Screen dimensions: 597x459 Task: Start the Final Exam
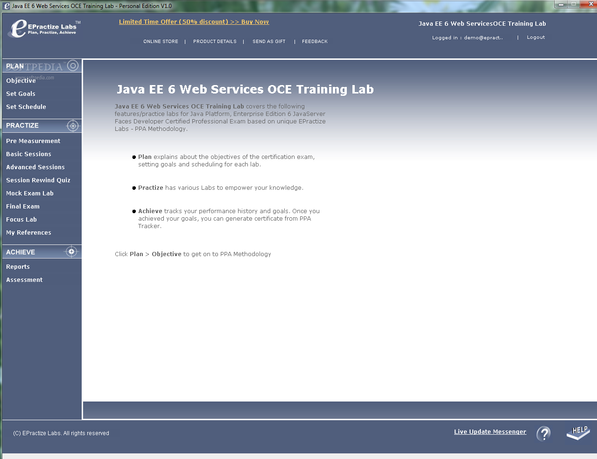(23, 207)
